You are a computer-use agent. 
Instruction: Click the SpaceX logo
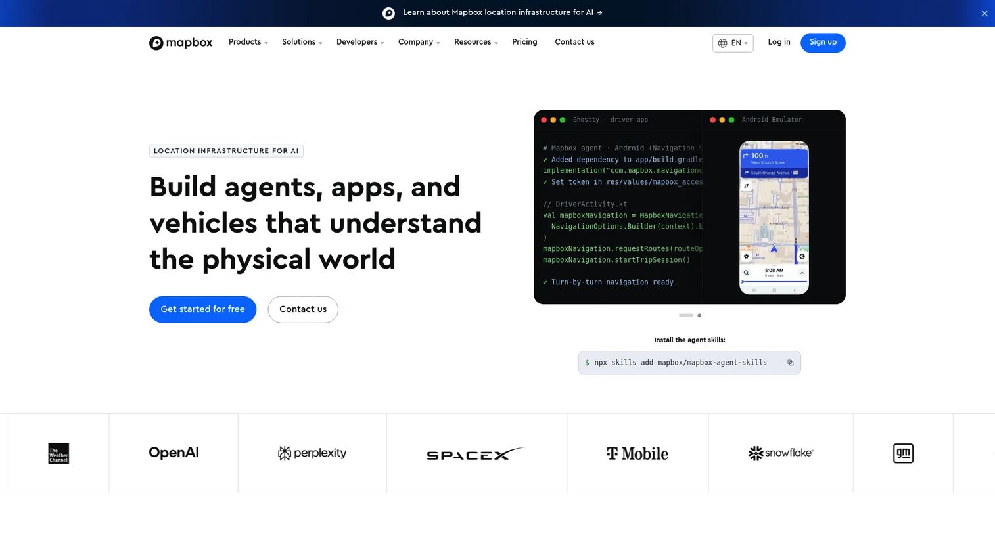(476, 454)
